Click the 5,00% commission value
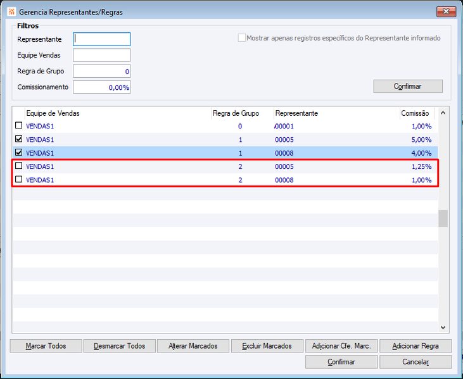 coord(421,140)
